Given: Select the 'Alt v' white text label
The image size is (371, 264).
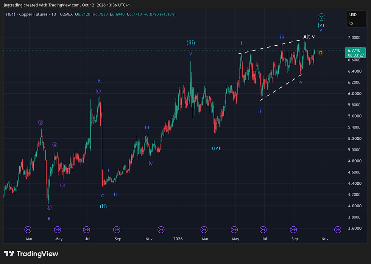Looking at the screenshot, I should 309,37.
